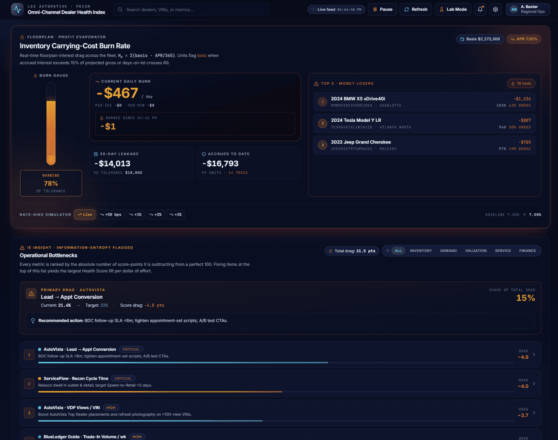Viewport: 558px width, 440px height.
Task: Toggle Live rate simulator mode
Action: click(x=85, y=214)
